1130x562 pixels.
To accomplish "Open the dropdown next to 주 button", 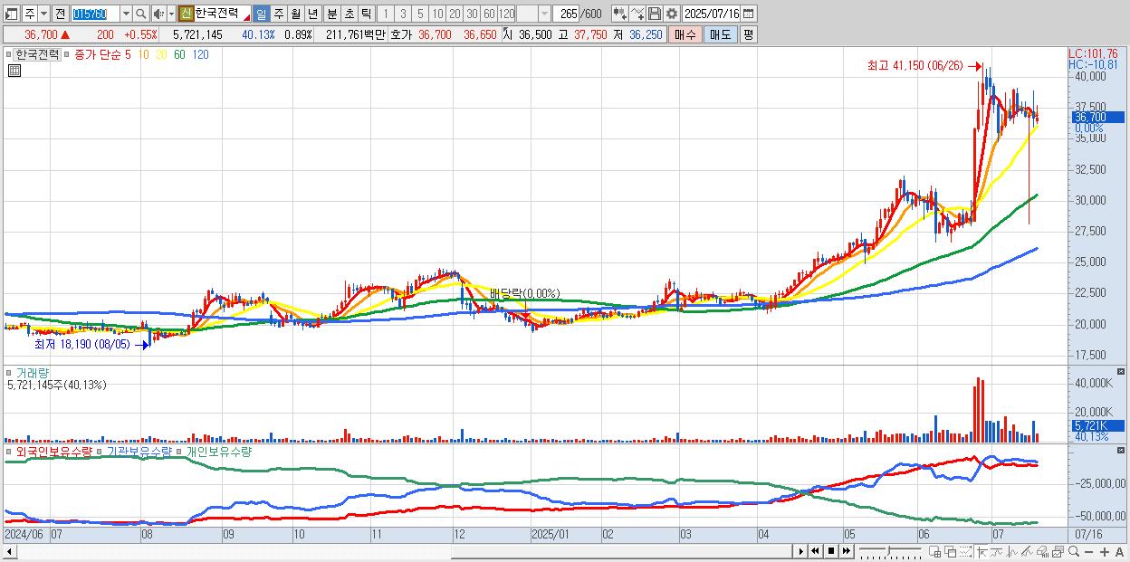I will (x=43, y=14).
